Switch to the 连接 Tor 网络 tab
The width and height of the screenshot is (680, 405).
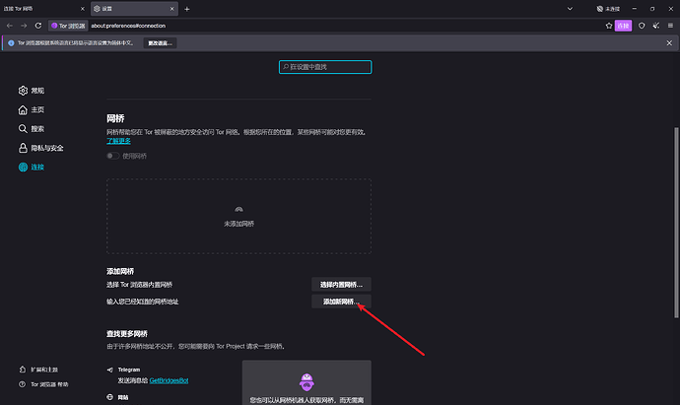44,9
